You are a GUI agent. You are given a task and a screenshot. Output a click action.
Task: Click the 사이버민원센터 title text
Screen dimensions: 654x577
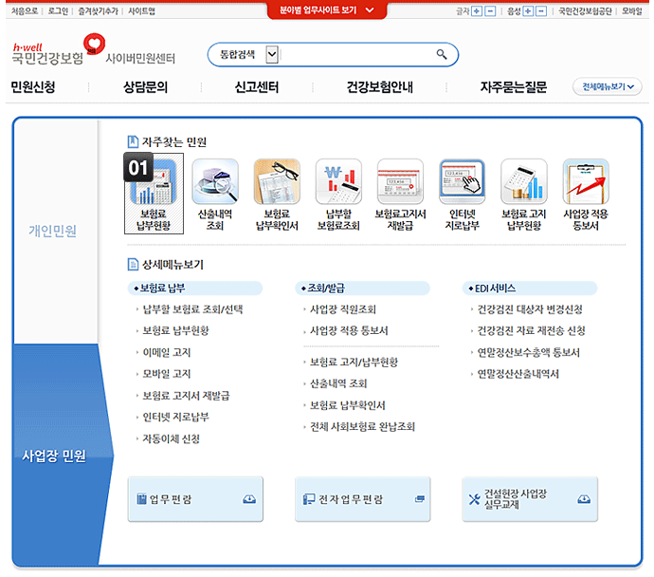point(140,59)
